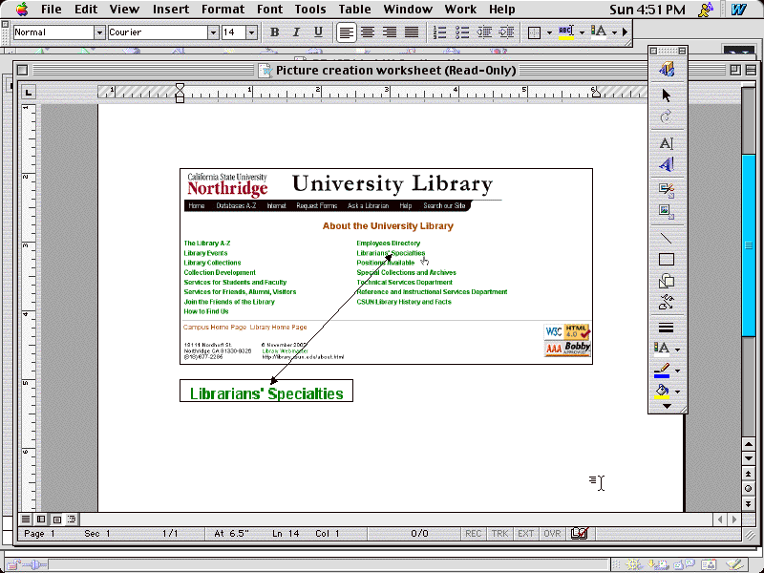This screenshot has width=764, height=573.
Task: Switch to Normal view
Action: pyautogui.click(x=26, y=520)
